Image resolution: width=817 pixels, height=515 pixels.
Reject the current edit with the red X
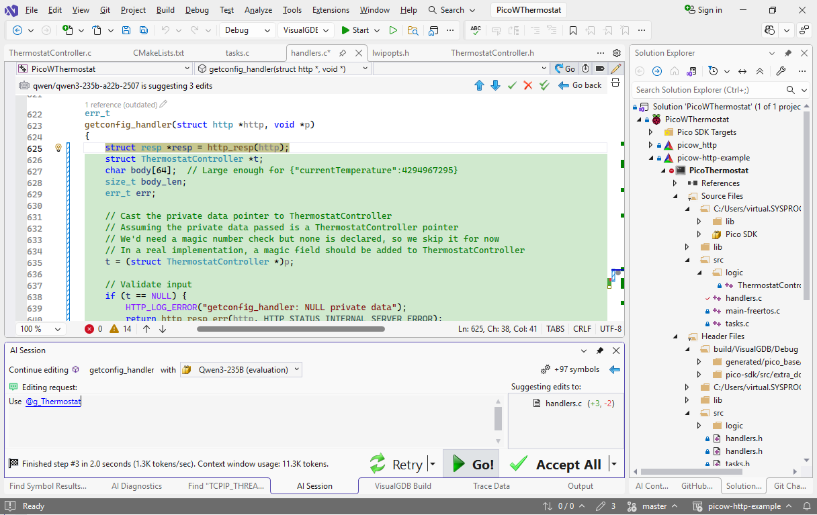coord(528,85)
